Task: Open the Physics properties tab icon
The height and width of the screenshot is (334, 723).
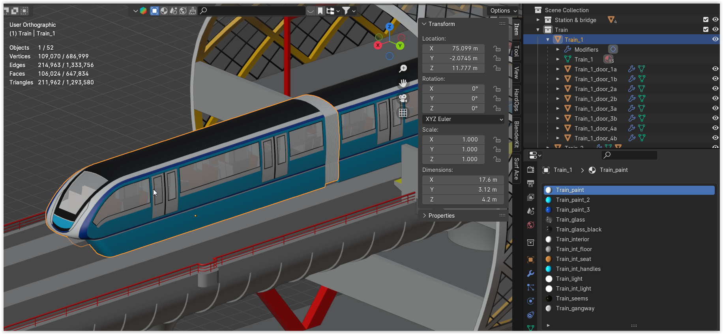Action: [531, 301]
